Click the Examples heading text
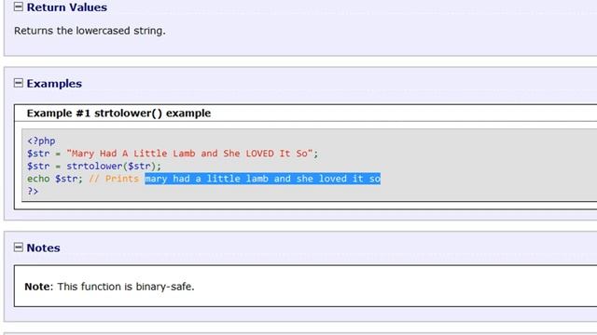Image resolution: width=597 pixels, height=335 pixels. pos(54,84)
